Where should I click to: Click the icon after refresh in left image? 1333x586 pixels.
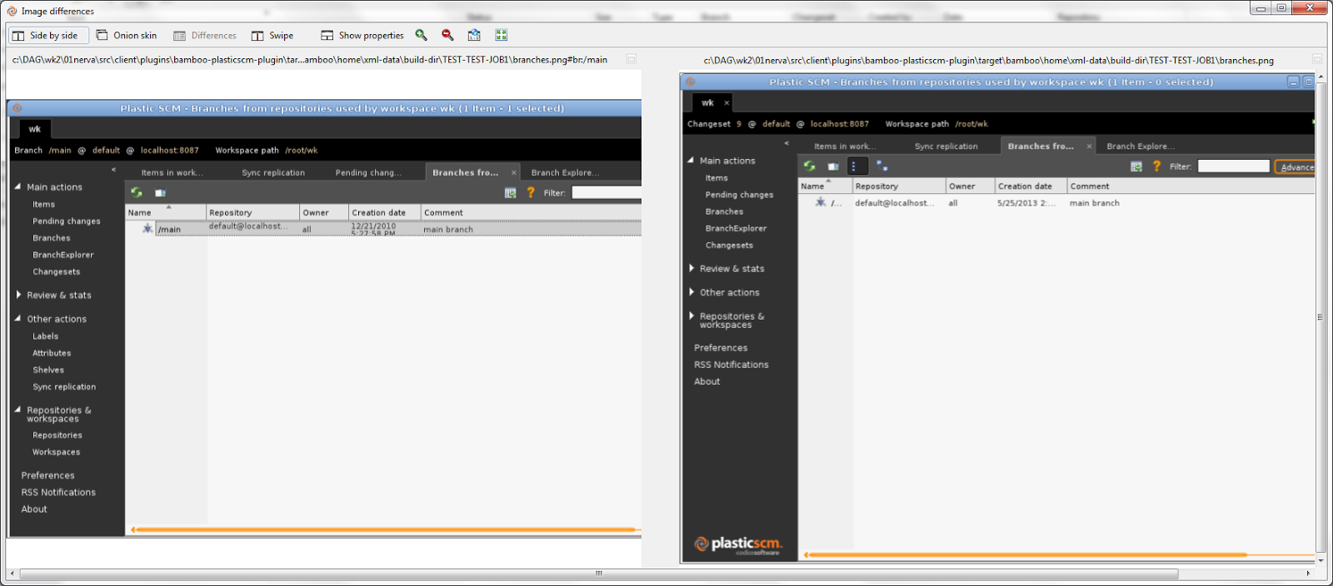(160, 192)
